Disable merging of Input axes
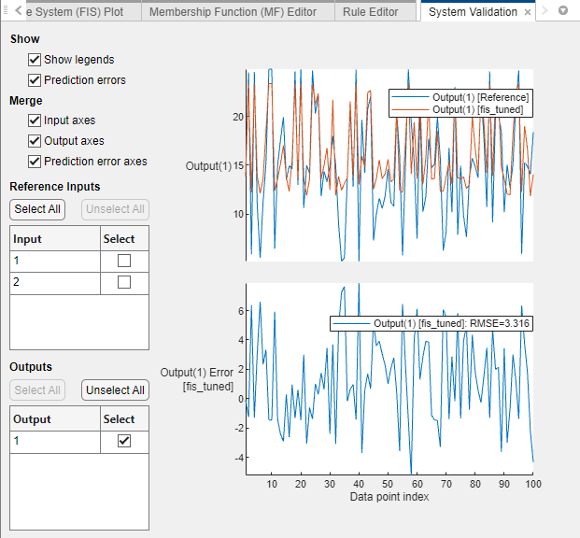Screen dimensions: 580x538 pos(35,120)
